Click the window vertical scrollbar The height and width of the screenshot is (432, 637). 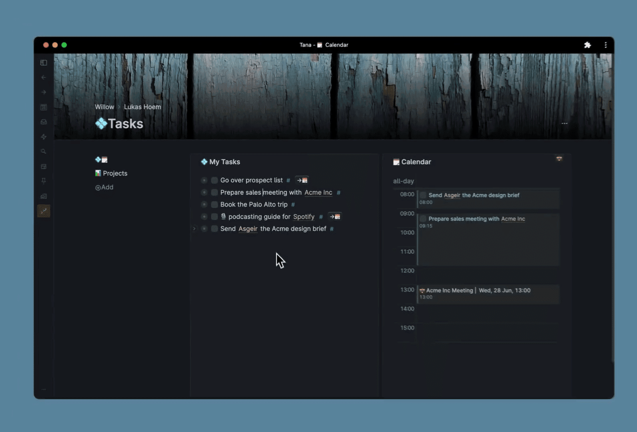click(x=613, y=208)
